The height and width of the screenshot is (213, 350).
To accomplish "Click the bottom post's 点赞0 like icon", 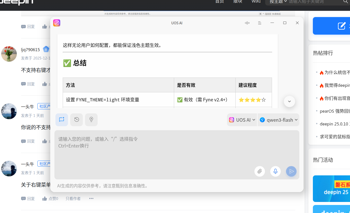I will tap(45, 198).
